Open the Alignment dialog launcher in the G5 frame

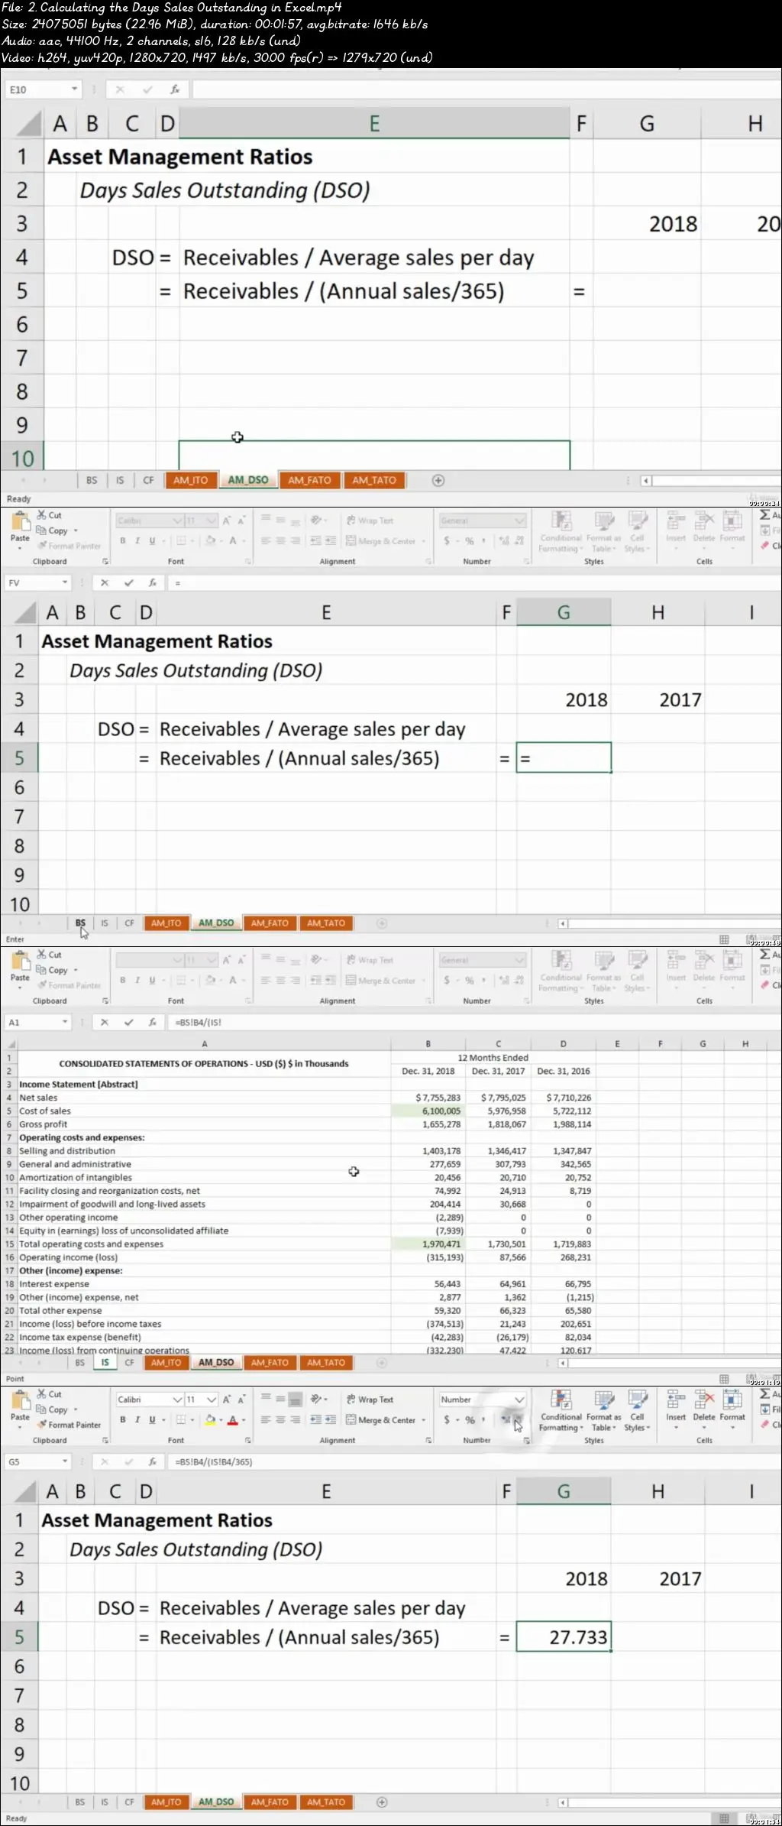(x=428, y=1440)
